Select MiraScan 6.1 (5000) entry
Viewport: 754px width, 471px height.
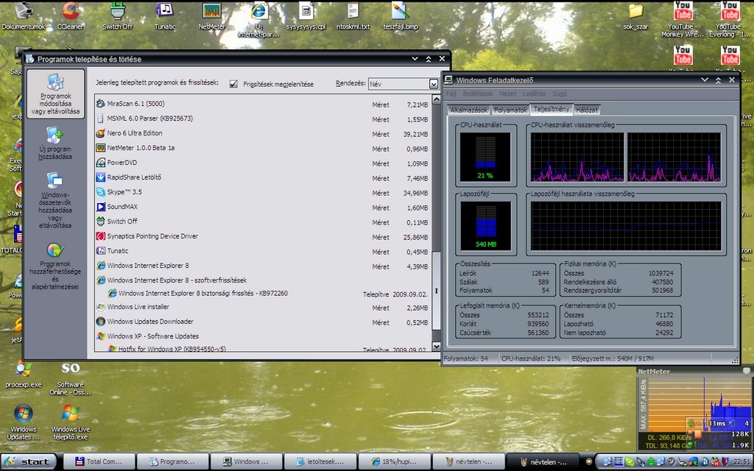click(x=262, y=105)
